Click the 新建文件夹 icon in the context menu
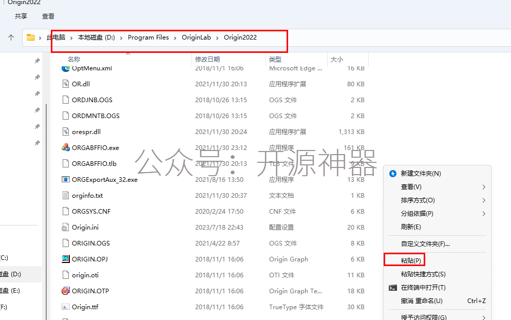 point(393,174)
